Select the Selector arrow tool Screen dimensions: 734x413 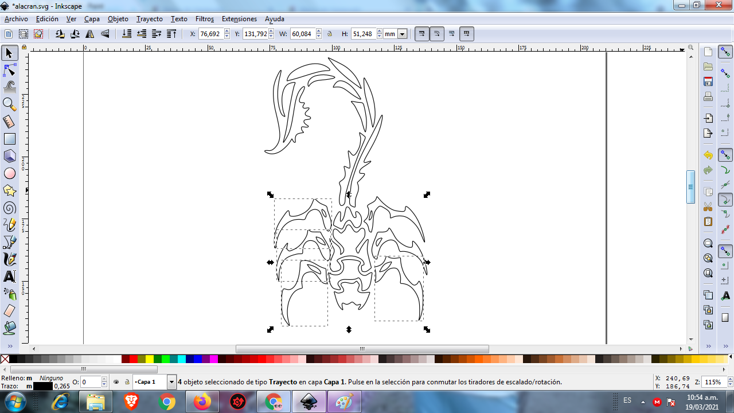9,53
